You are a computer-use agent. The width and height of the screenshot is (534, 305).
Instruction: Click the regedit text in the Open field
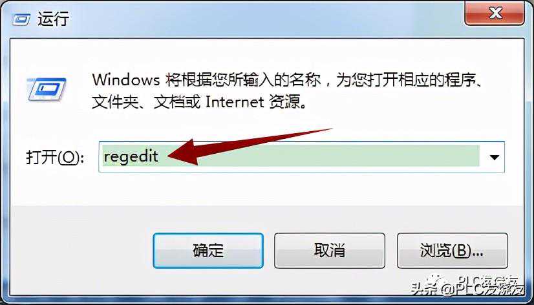pos(131,156)
